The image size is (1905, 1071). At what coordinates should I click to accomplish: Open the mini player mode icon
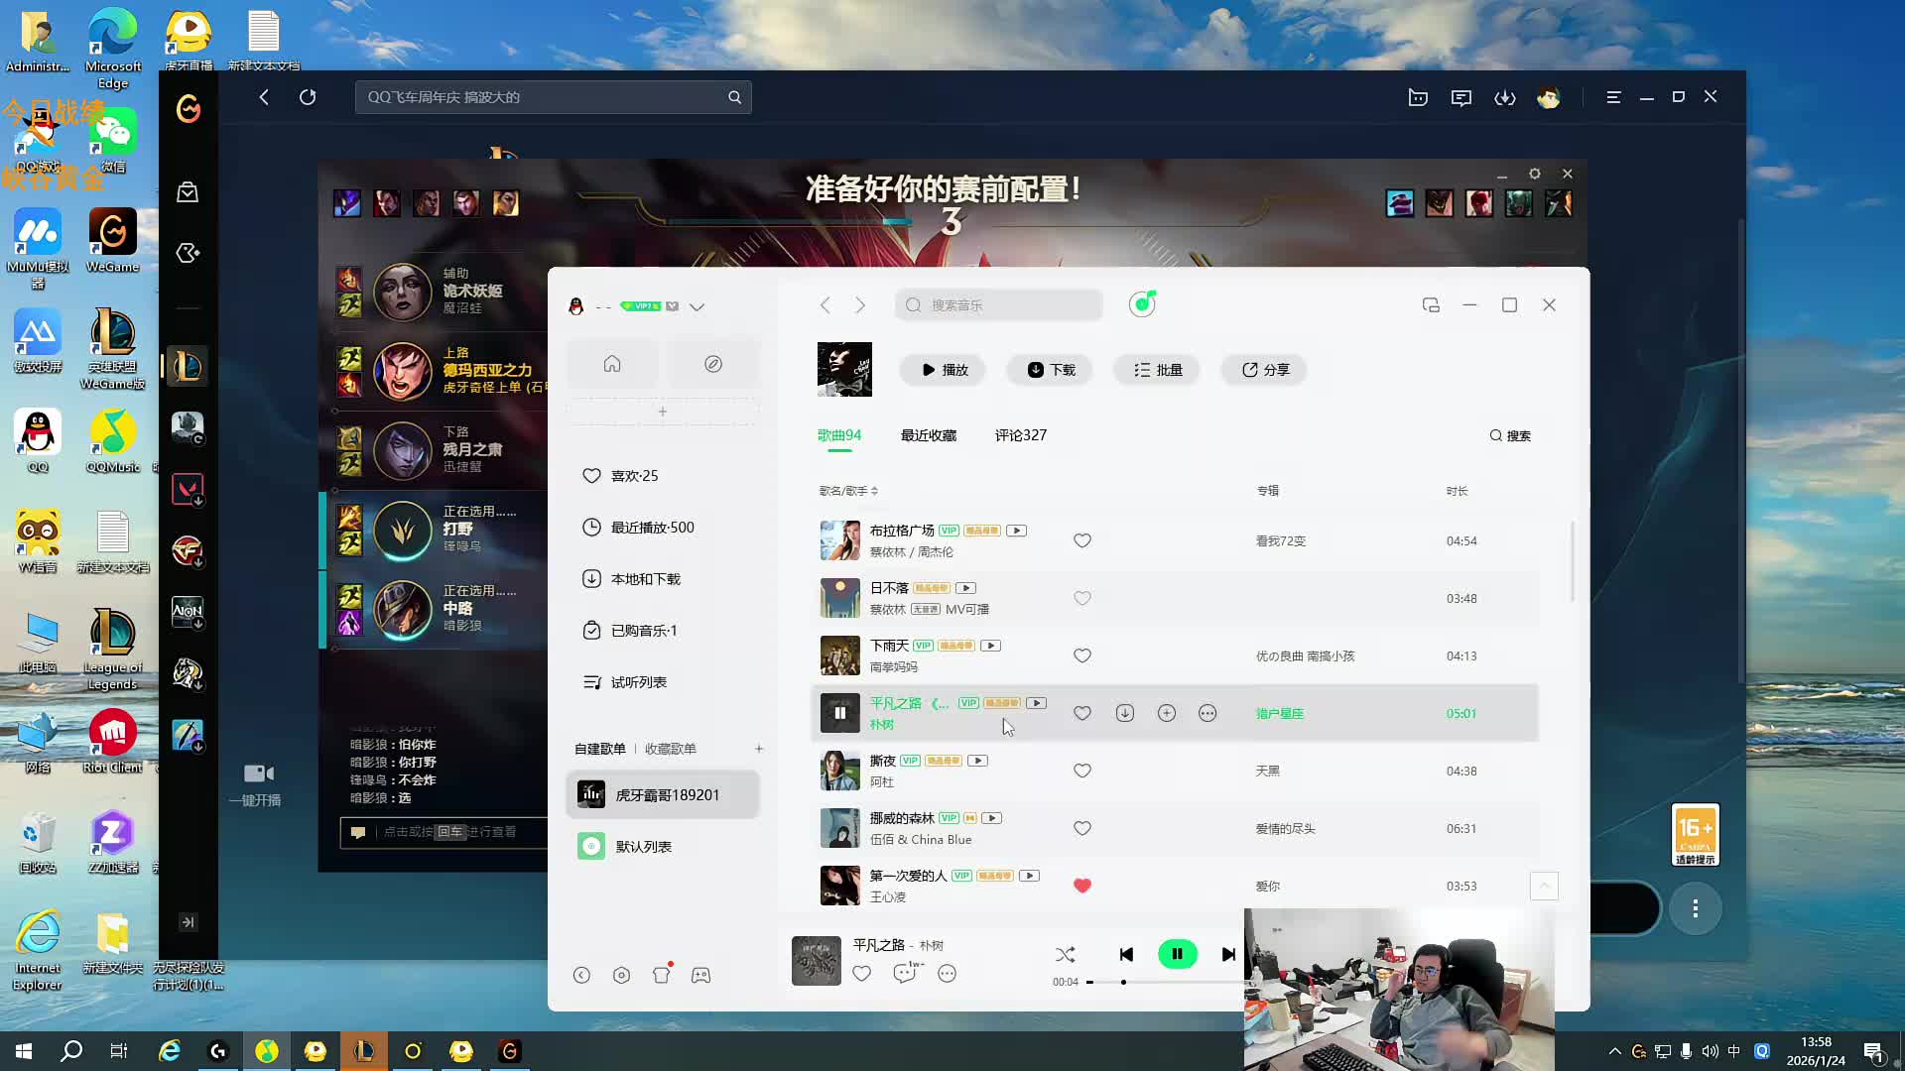tap(1430, 305)
